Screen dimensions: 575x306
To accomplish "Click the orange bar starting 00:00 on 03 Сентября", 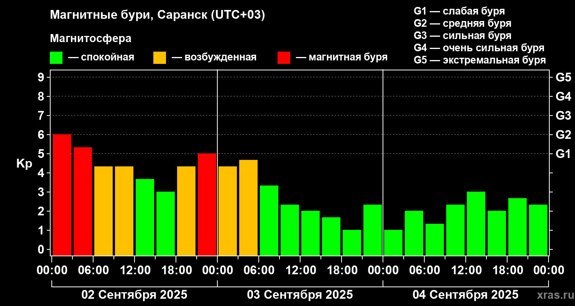I will point(228,211).
